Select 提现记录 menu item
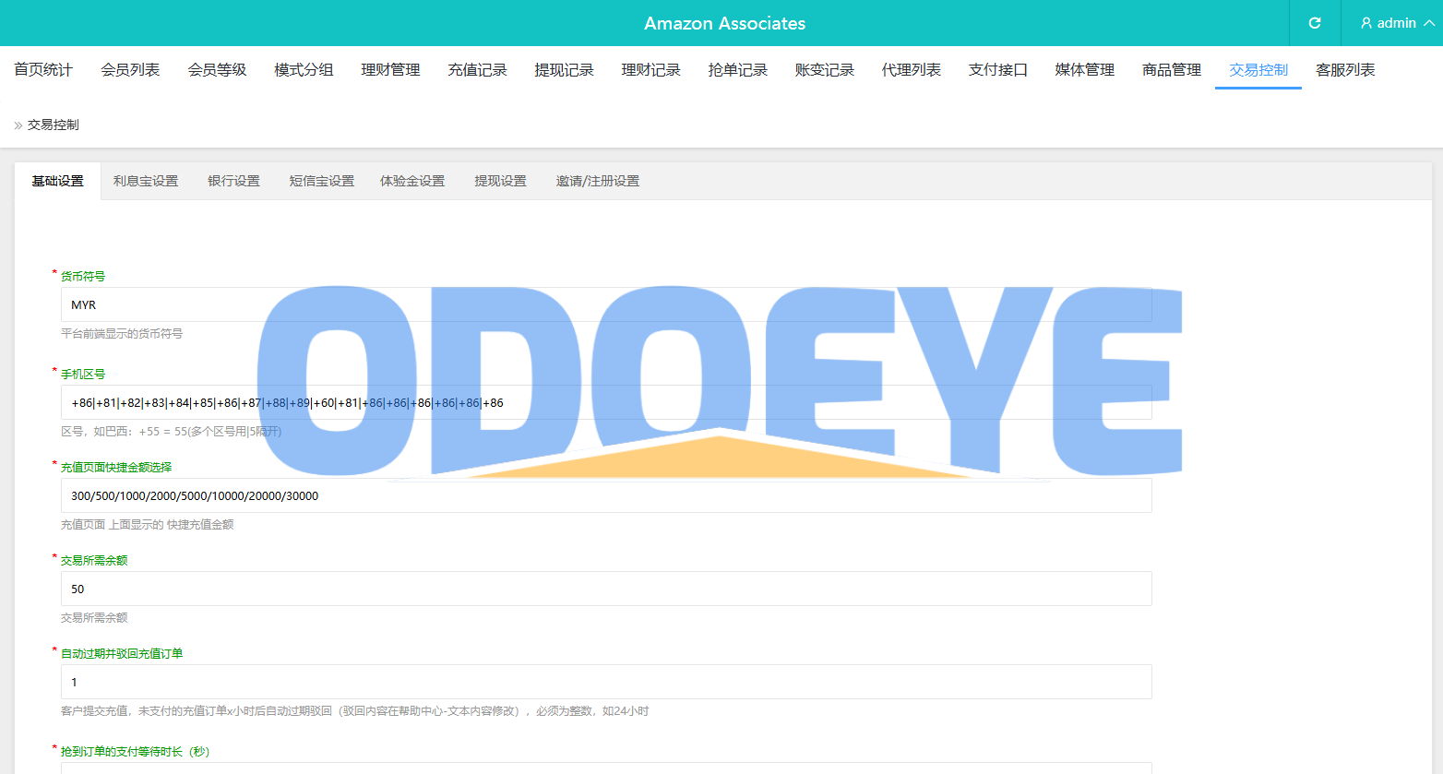This screenshot has width=1443, height=774. click(564, 70)
